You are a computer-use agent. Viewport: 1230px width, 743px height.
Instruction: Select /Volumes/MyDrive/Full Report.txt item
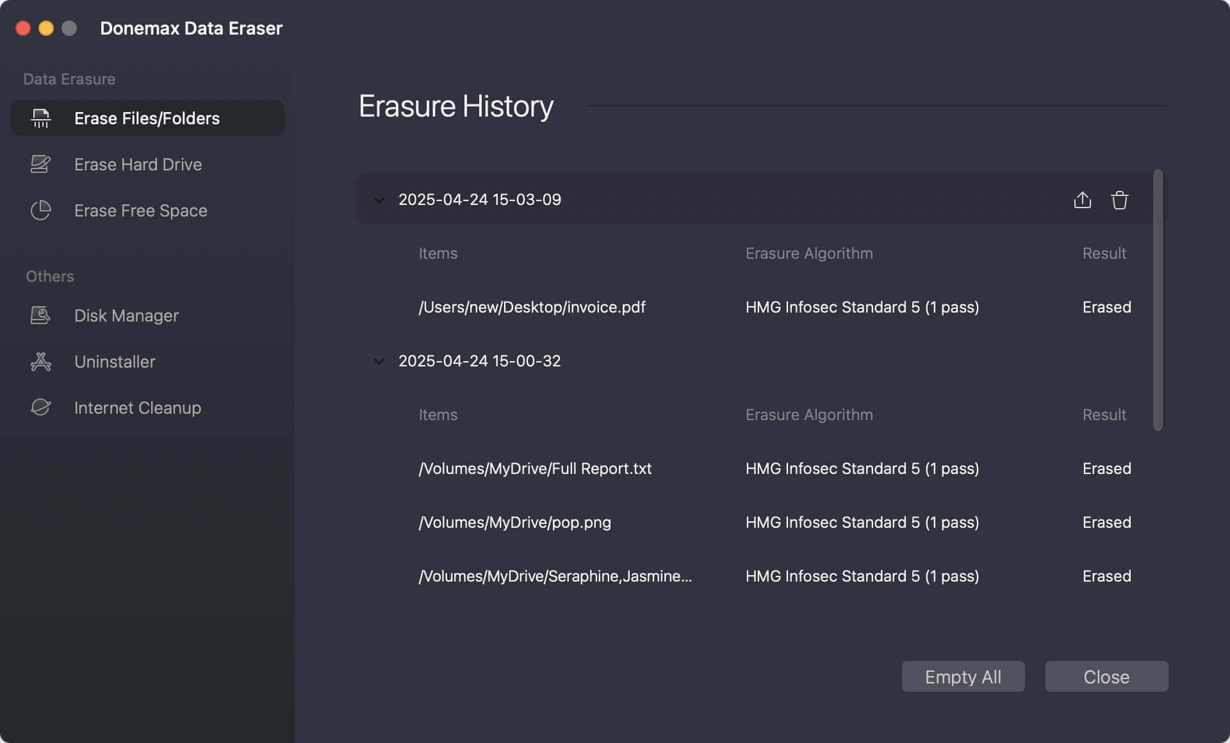536,469
